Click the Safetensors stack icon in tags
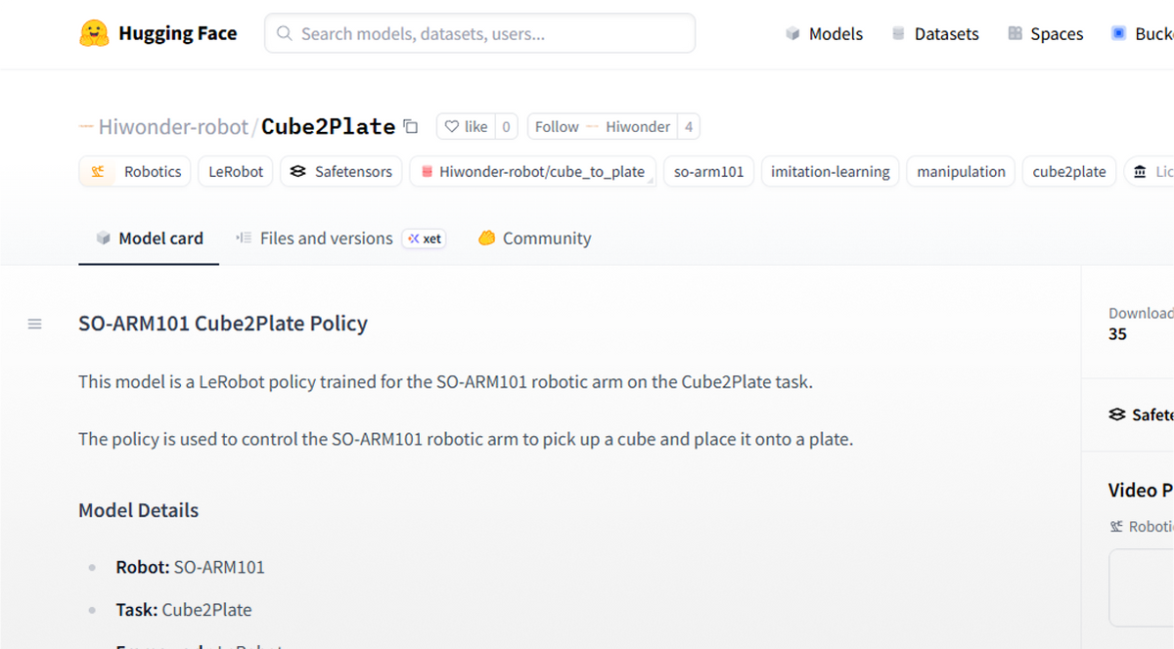Viewport: 1174px width, 649px height. click(x=298, y=172)
